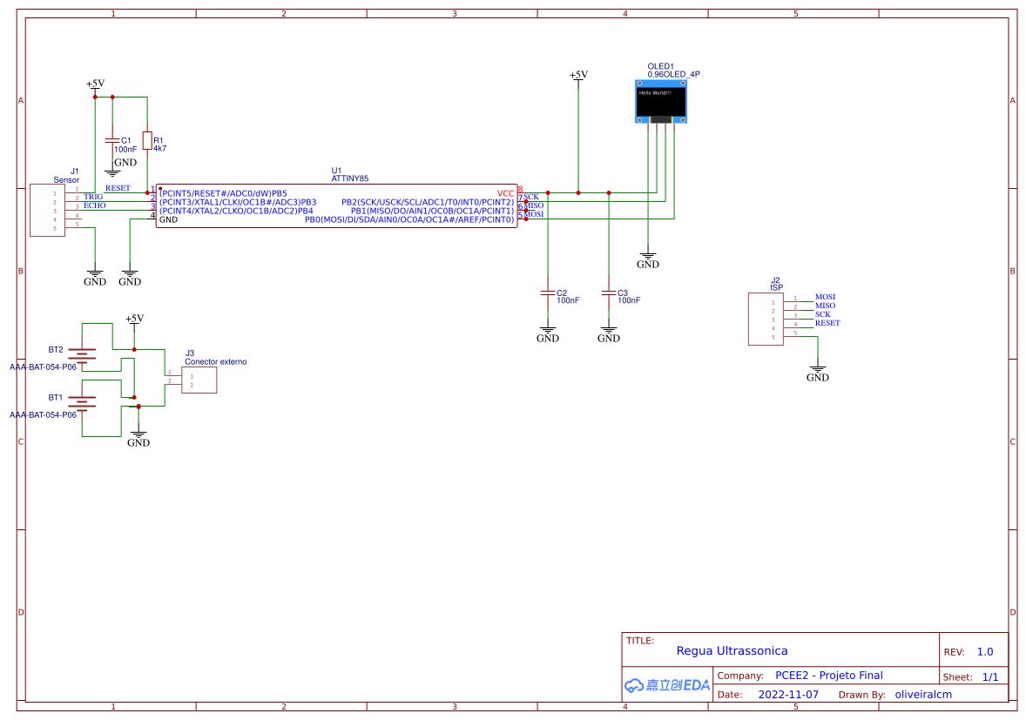Viewport: 1026px width, 720px height.
Task: Click battery symbol BT1 AAA-BAT-054-P06
Action: click(80, 402)
